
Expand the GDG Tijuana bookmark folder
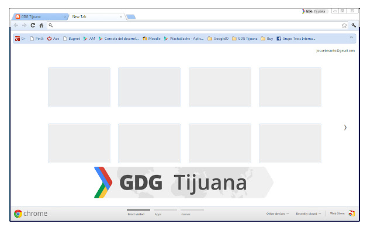click(x=245, y=39)
